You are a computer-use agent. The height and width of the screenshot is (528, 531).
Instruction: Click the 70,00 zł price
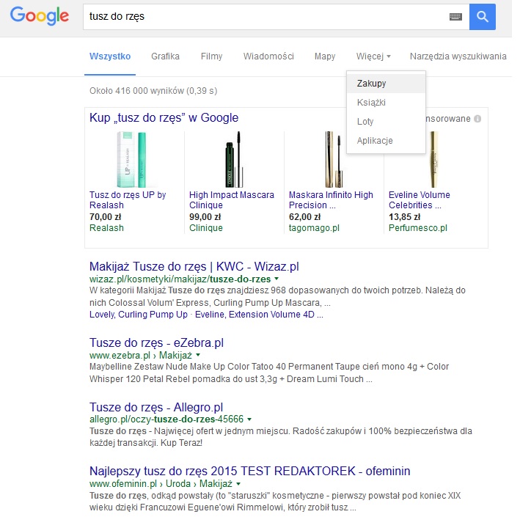point(106,217)
